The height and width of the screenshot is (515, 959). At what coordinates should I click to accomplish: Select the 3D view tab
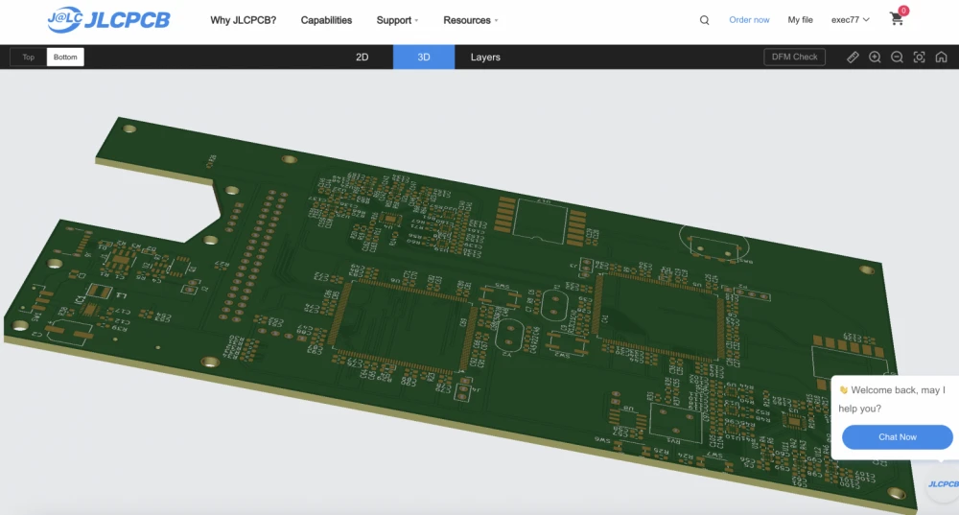[x=424, y=58]
